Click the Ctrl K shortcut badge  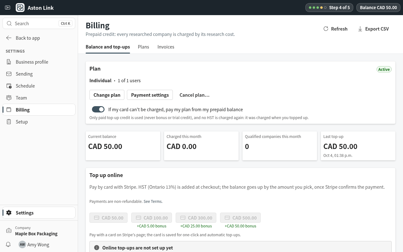tap(66, 23)
